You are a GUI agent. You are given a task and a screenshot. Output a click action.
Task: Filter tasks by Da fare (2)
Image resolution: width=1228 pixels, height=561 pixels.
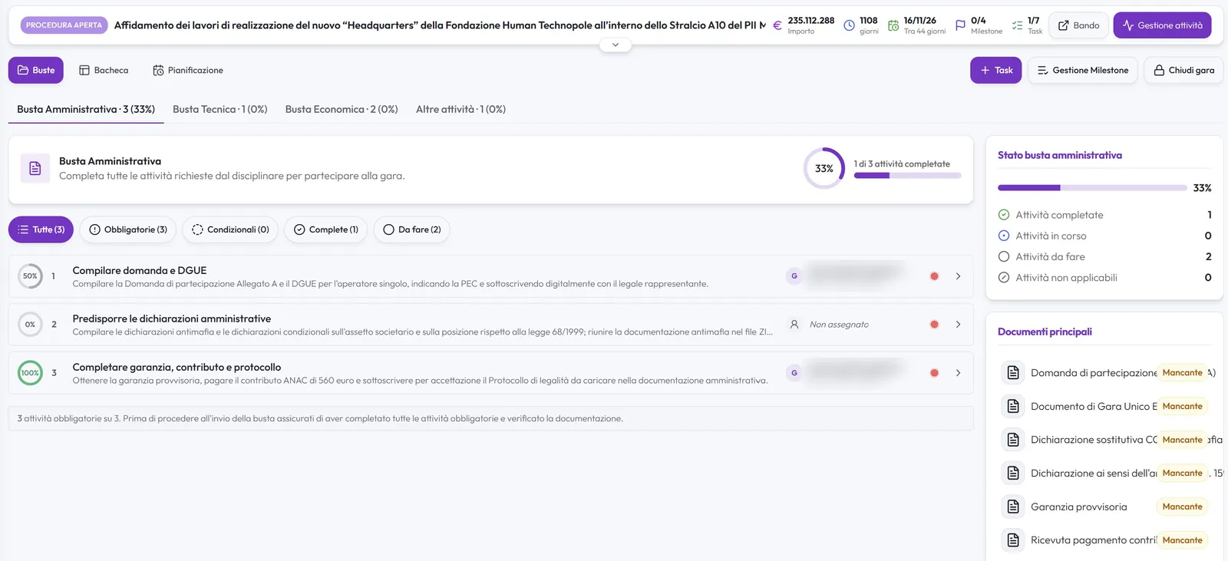(x=411, y=229)
